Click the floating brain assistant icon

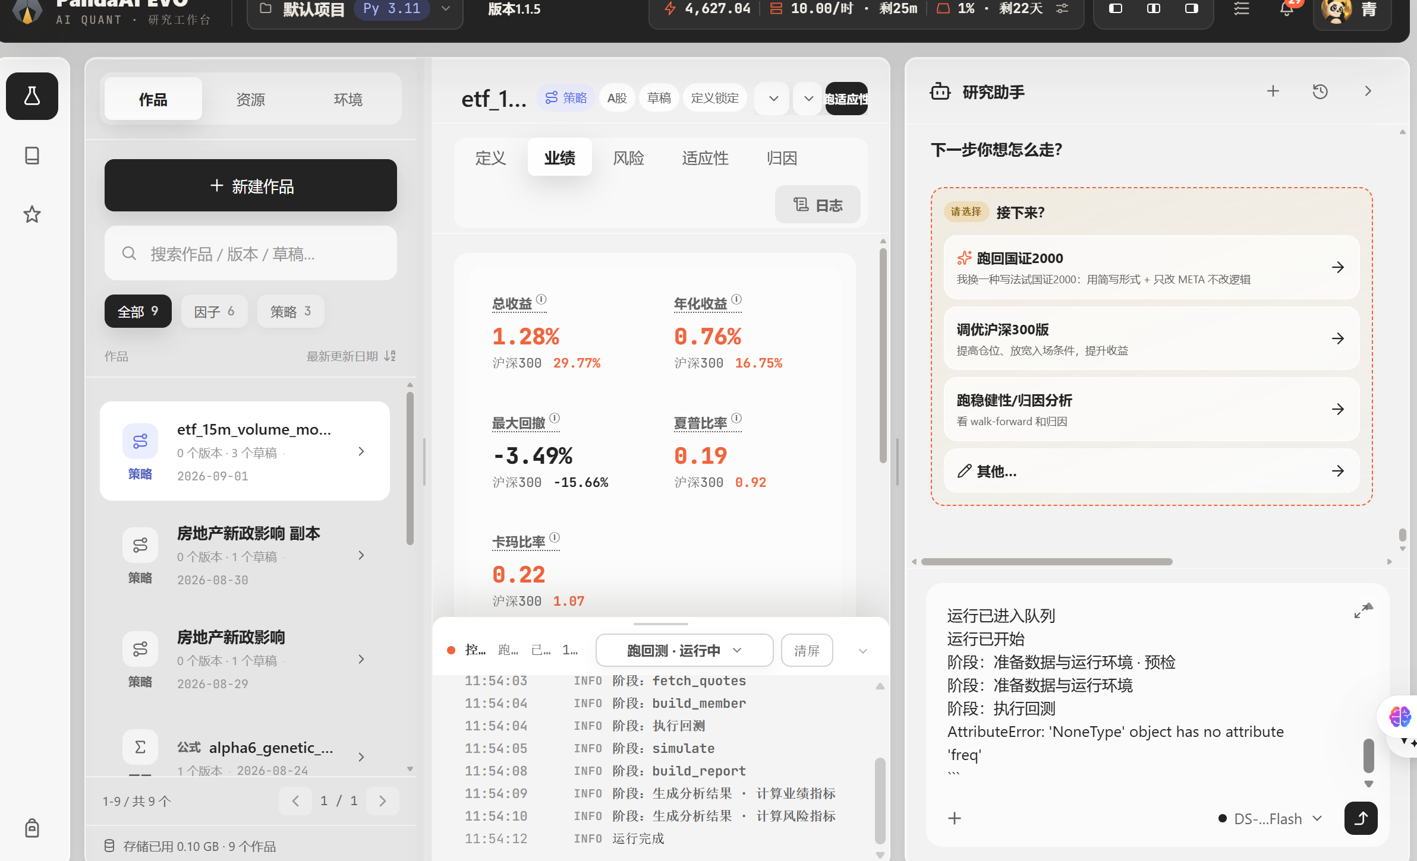[1400, 717]
